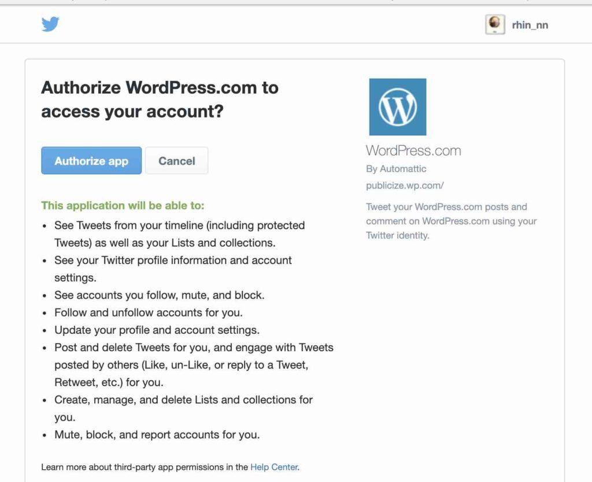The height and width of the screenshot is (482, 592).
Task: Authorize the WordPress.com app
Action: pyautogui.click(x=91, y=160)
